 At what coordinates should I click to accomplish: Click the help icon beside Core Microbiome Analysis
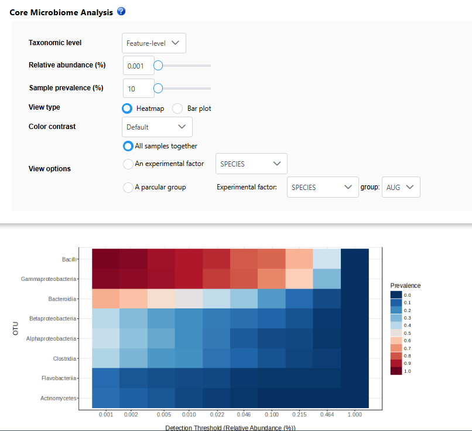[x=121, y=12]
